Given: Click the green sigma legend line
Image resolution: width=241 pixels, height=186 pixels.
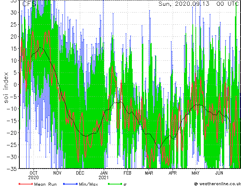Looking at the screenshot, I should click(115, 184).
